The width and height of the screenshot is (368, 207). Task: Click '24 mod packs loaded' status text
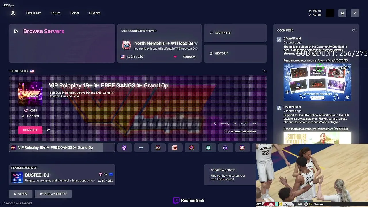point(17,203)
